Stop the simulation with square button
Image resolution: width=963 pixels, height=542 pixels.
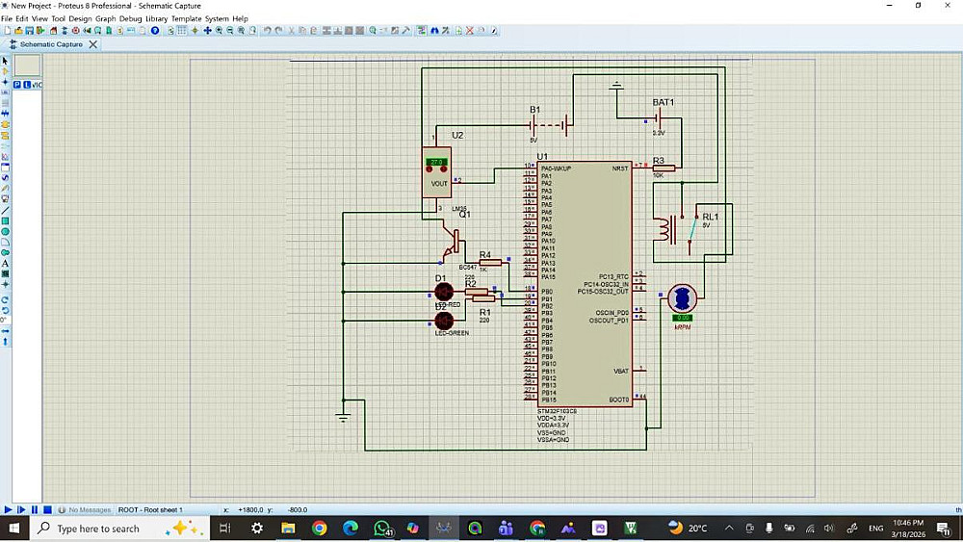coord(46,509)
